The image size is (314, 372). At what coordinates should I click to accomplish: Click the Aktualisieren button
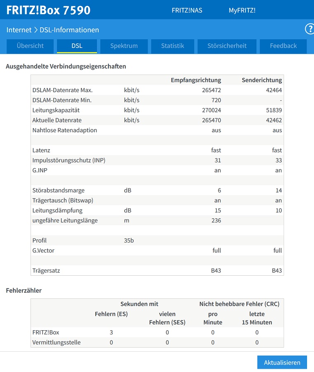coord(282,362)
